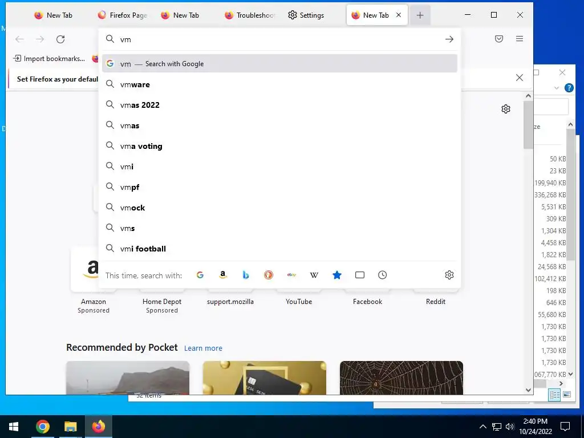Screen dimensions: 584x438
Task: Open the credit card Pocket story
Action: [x=265, y=378]
